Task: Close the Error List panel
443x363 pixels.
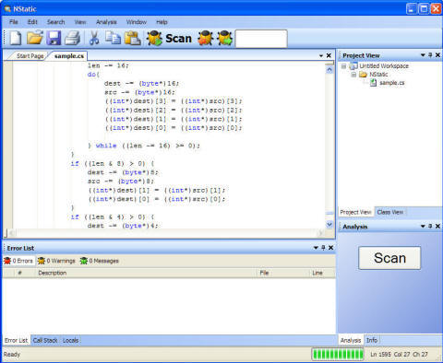Action: point(330,248)
